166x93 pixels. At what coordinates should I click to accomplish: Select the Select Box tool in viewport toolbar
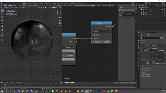(x=2, y=11)
